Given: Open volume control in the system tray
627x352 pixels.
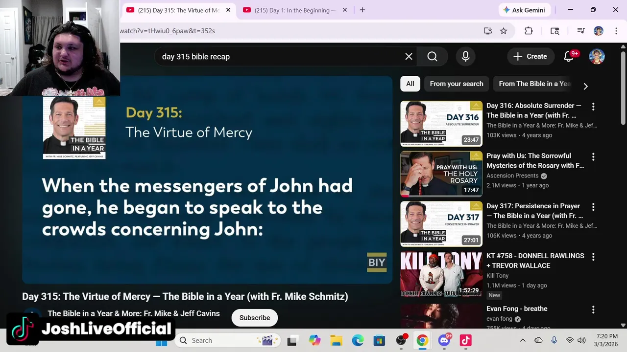Looking at the screenshot, I should tap(581, 341).
